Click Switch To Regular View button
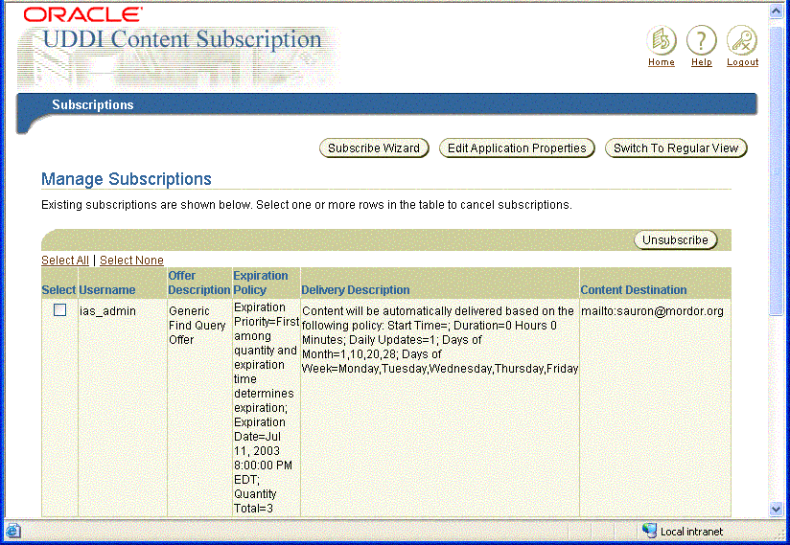Screen dimensions: 790x545 (676, 148)
